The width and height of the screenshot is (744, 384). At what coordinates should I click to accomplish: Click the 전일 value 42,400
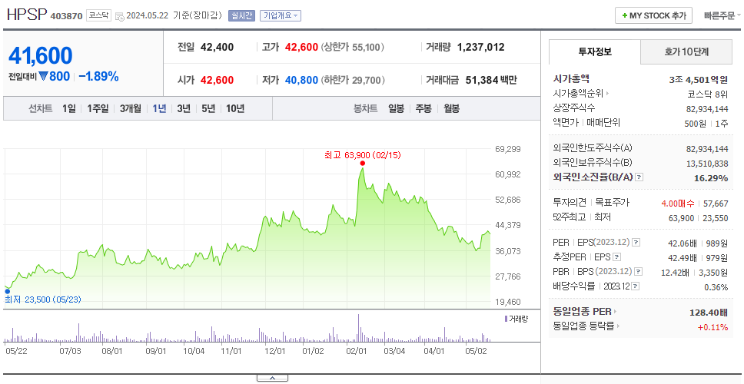pyautogui.click(x=218, y=47)
